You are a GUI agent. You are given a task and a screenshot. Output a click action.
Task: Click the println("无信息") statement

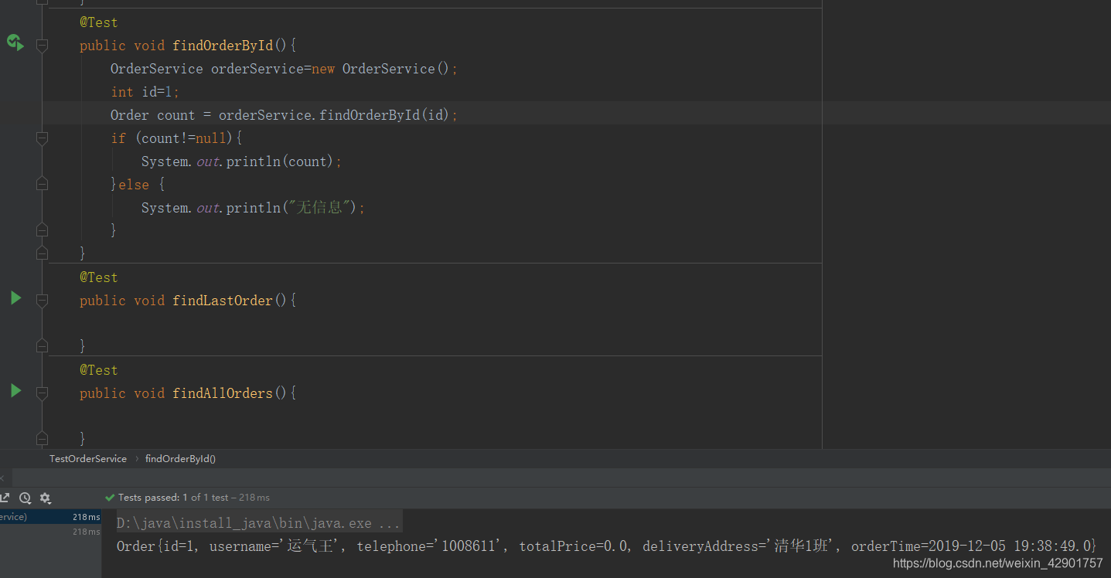pos(253,208)
